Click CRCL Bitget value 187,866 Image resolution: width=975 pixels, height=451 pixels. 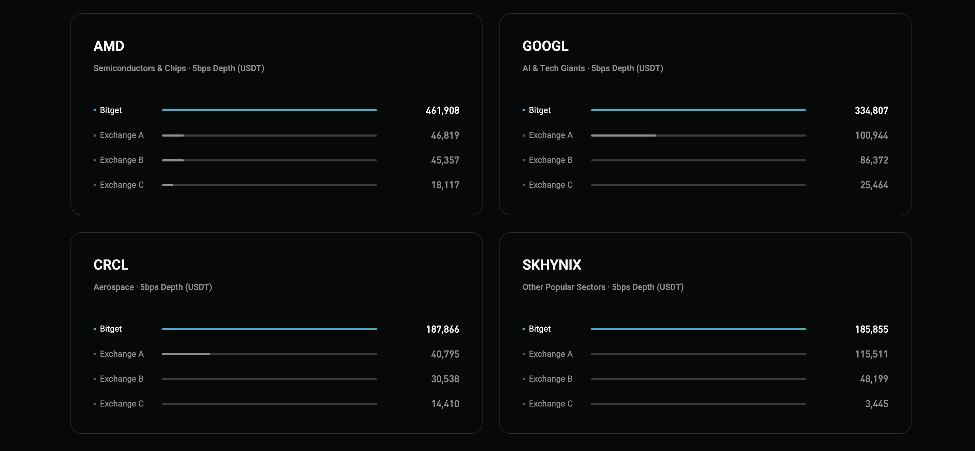442,329
